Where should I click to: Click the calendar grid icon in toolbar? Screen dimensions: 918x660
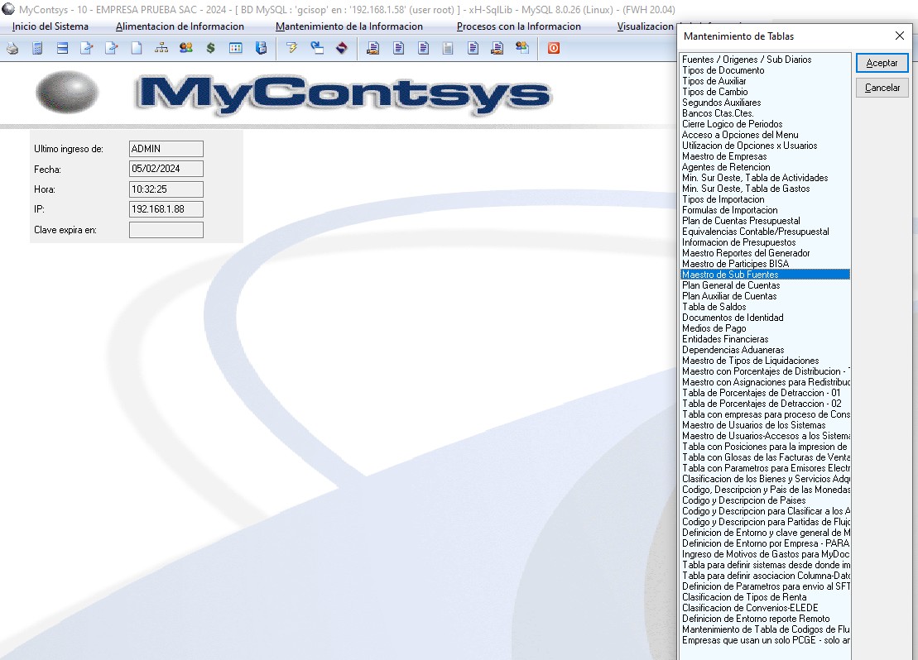(236, 48)
